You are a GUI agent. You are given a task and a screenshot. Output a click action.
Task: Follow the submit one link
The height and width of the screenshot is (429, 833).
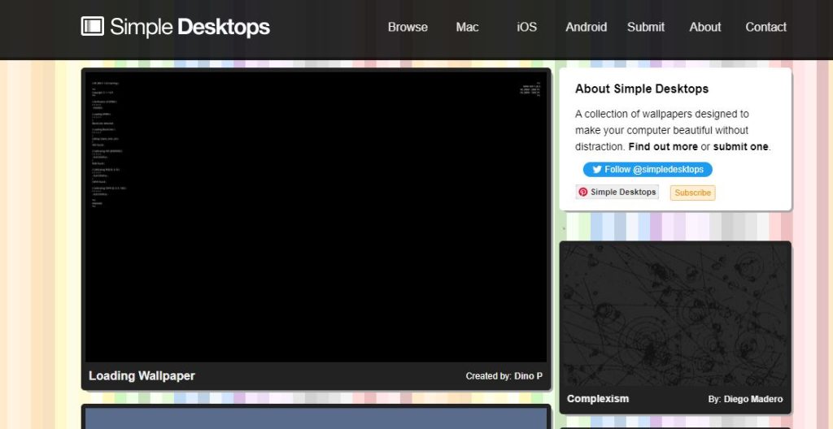(x=740, y=146)
